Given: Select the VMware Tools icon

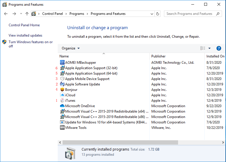Looking at the screenshot, I should tap(62, 128).
